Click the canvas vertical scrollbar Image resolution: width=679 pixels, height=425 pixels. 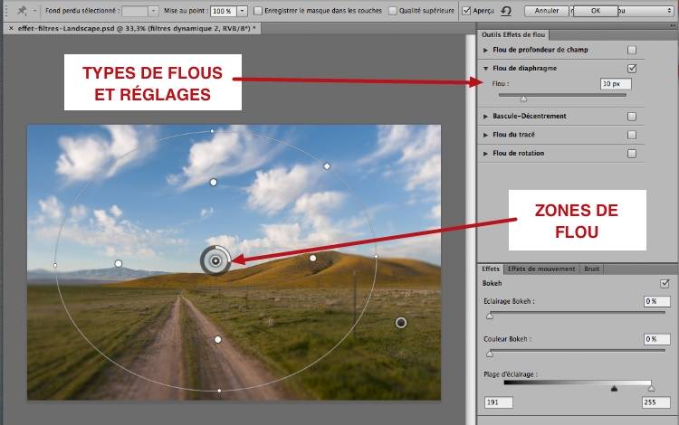[x=470, y=229]
